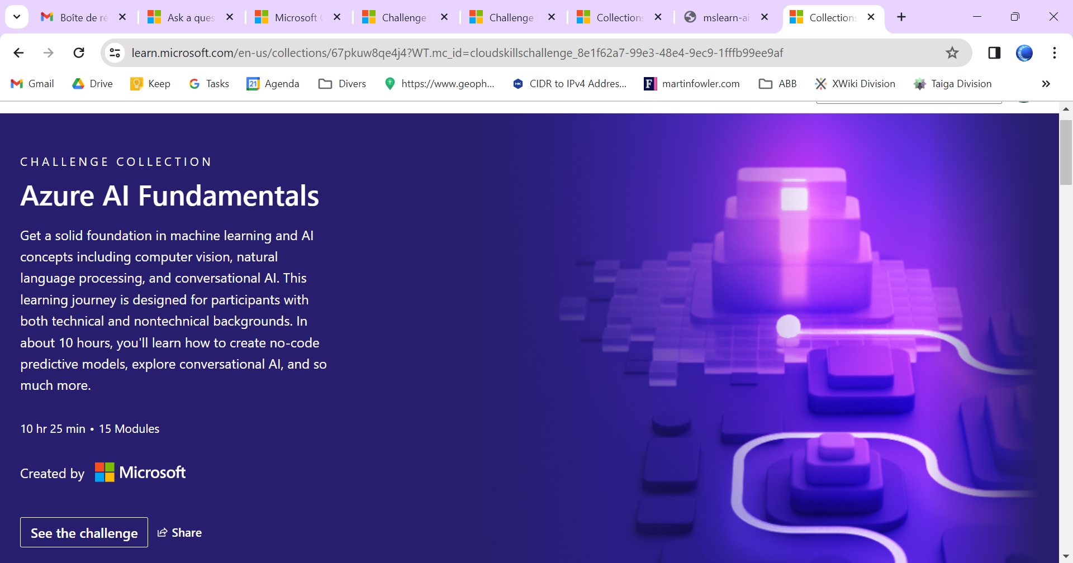Open the martinfowler.com bookmark
The image size is (1073, 563).
tap(692, 84)
